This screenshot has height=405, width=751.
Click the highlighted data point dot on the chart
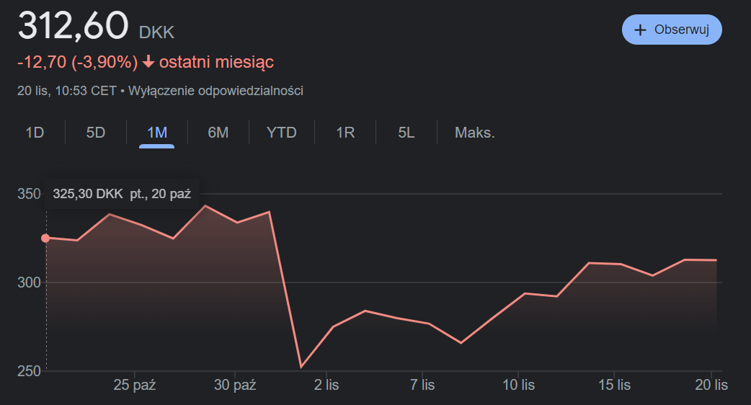(45, 238)
